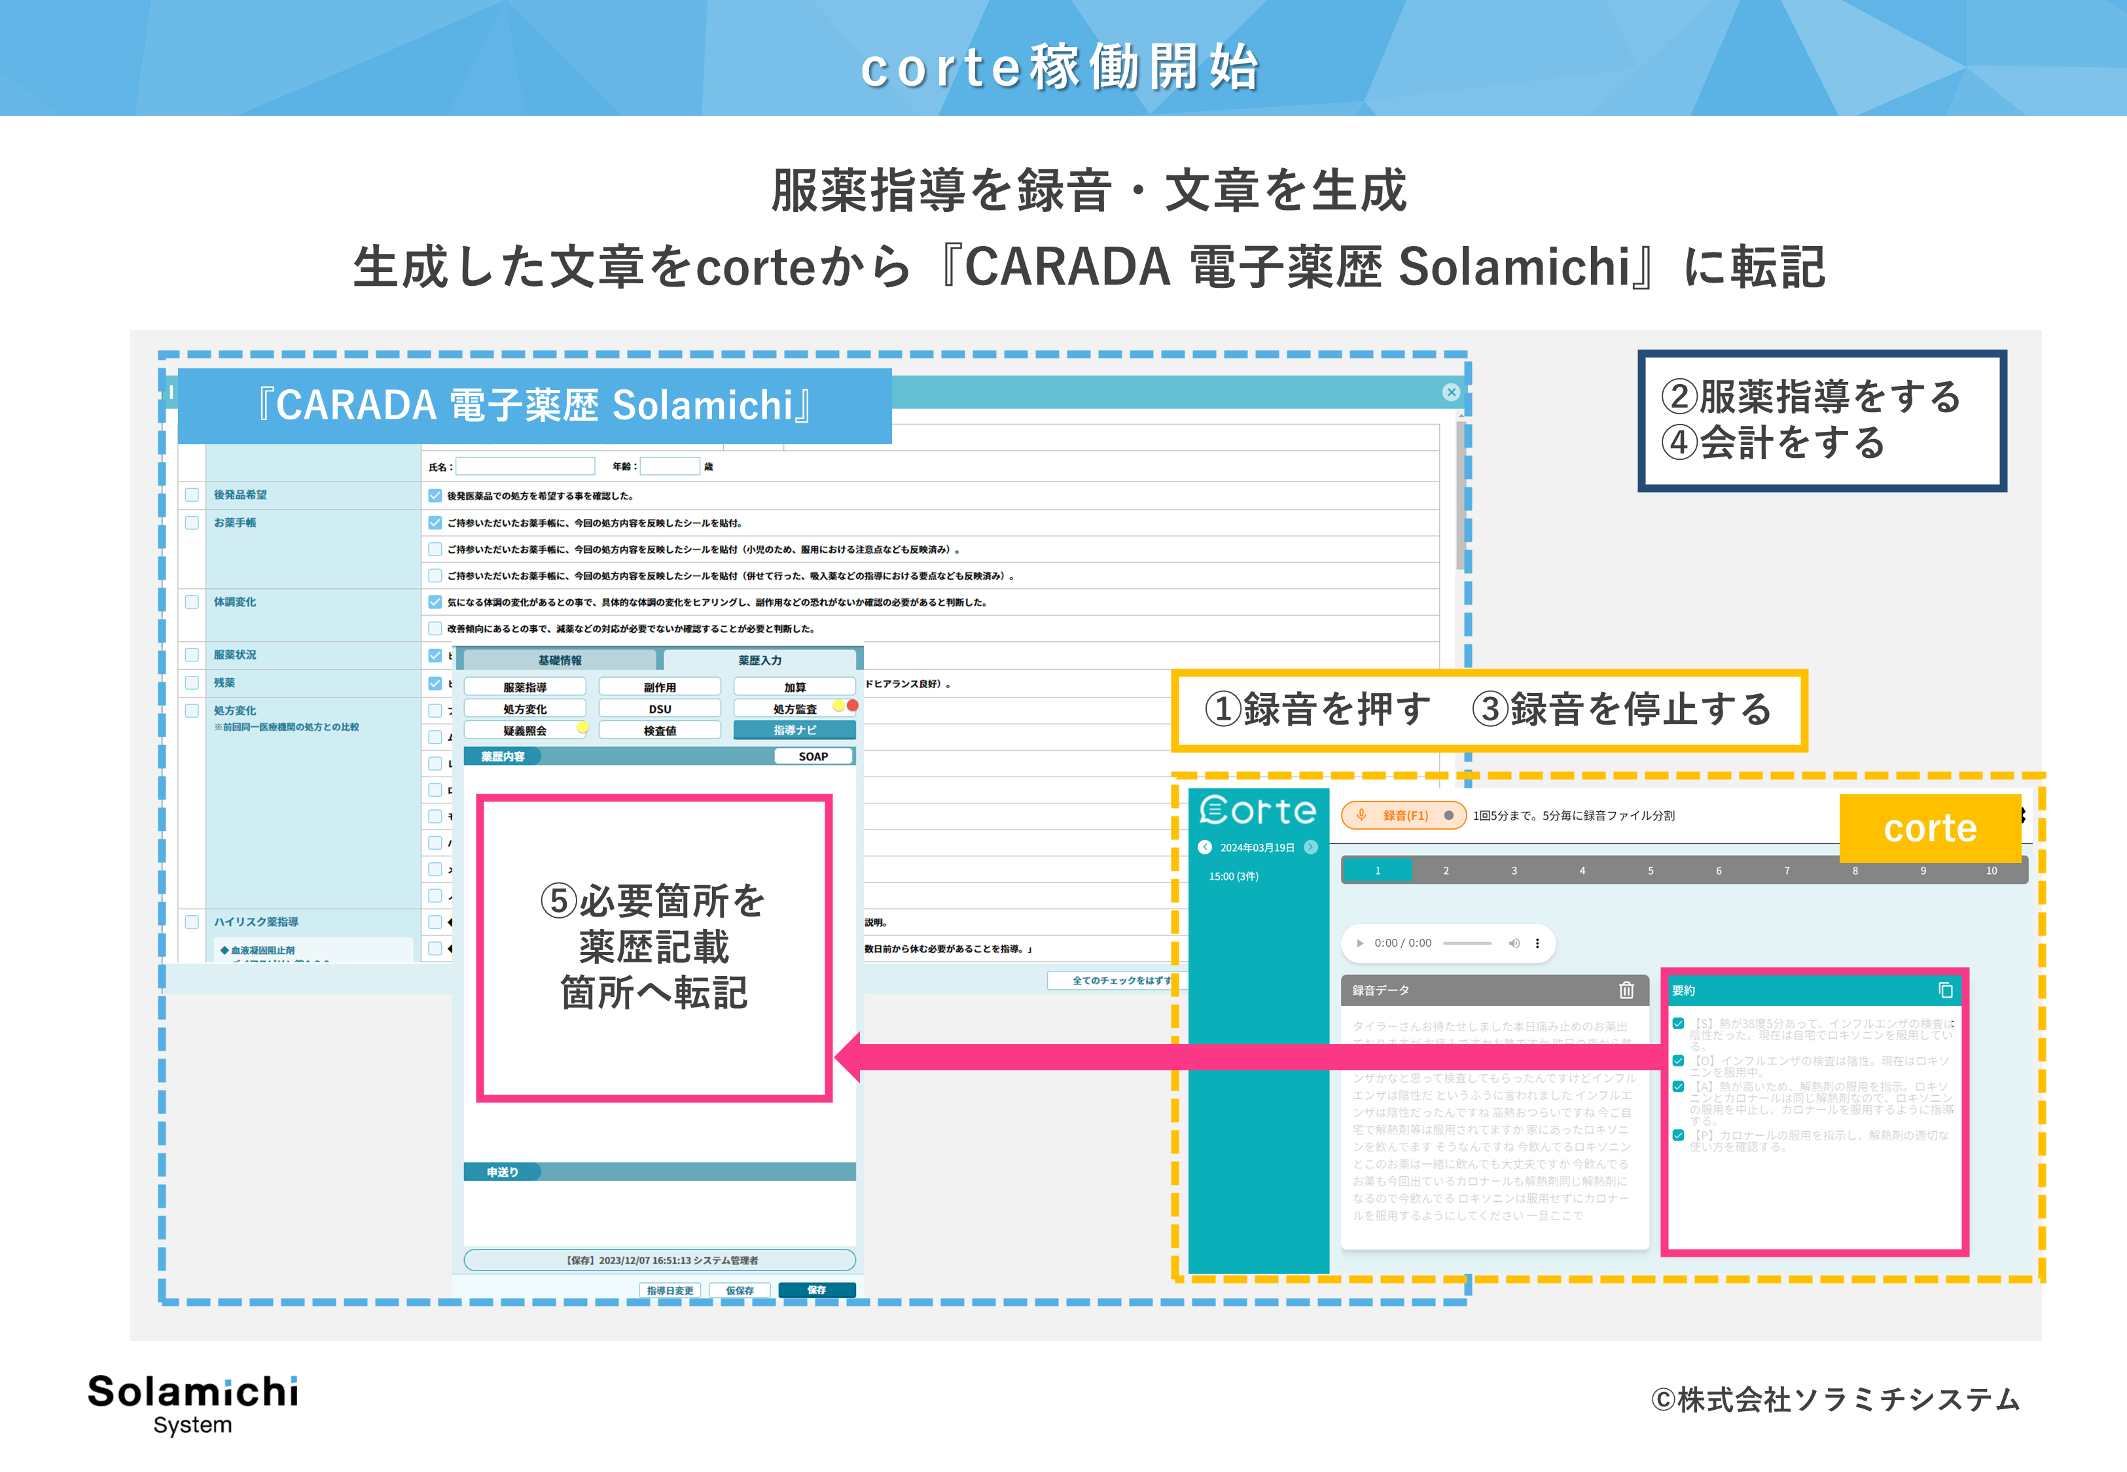Click the stop dot beside 録音(F1)
The height and width of the screenshot is (1472, 2127).
(1449, 815)
